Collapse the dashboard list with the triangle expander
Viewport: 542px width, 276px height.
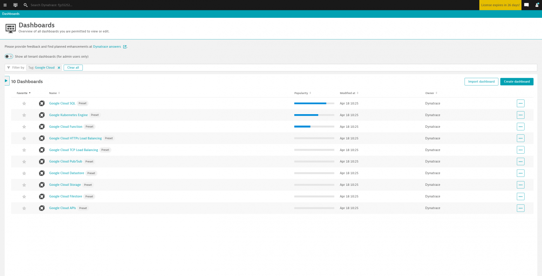pyautogui.click(x=6, y=81)
